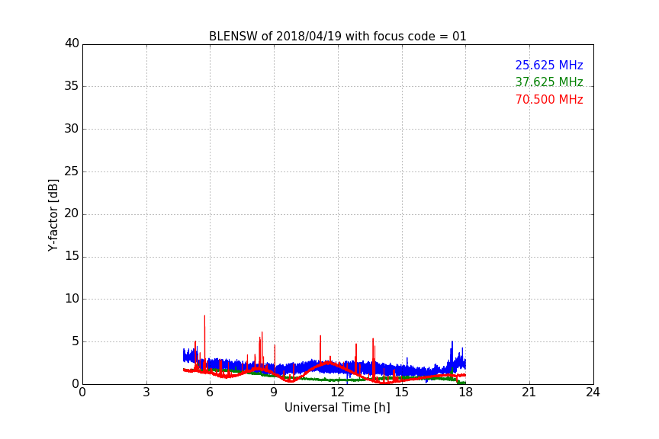Screen dimensions: 659x439
Task: Click the y-axis tick label 30
Action: point(72,129)
